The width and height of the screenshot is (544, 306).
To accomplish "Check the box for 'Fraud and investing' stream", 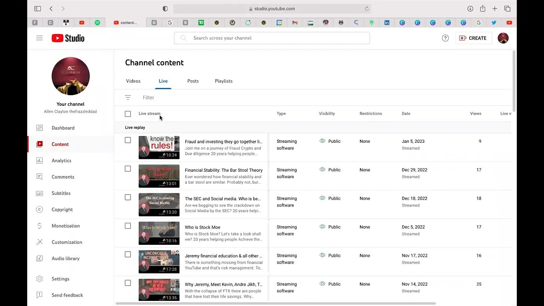I will coord(128,140).
